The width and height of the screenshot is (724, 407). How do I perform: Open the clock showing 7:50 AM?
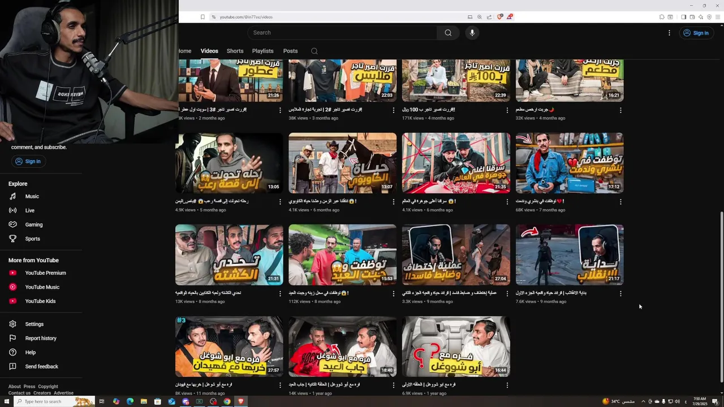700,401
